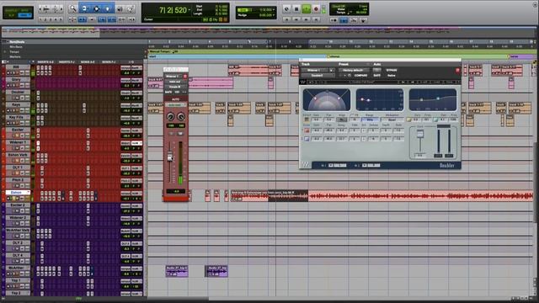Viewport: 539px width, 303px height.
Task: Select the Grabber hand tool
Action: point(108,8)
